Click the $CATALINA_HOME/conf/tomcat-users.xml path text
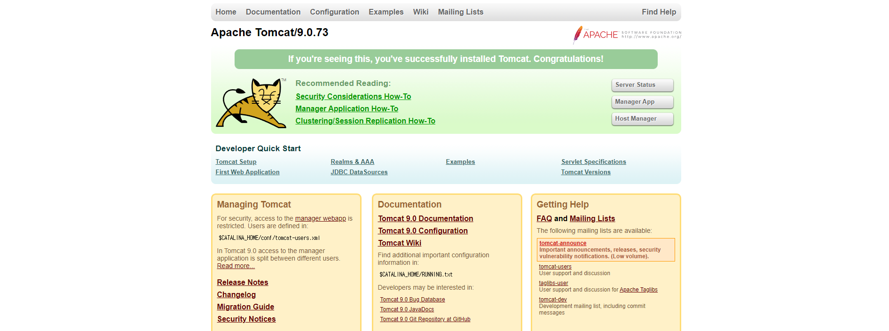This screenshot has height=331, width=889. pos(269,238)
